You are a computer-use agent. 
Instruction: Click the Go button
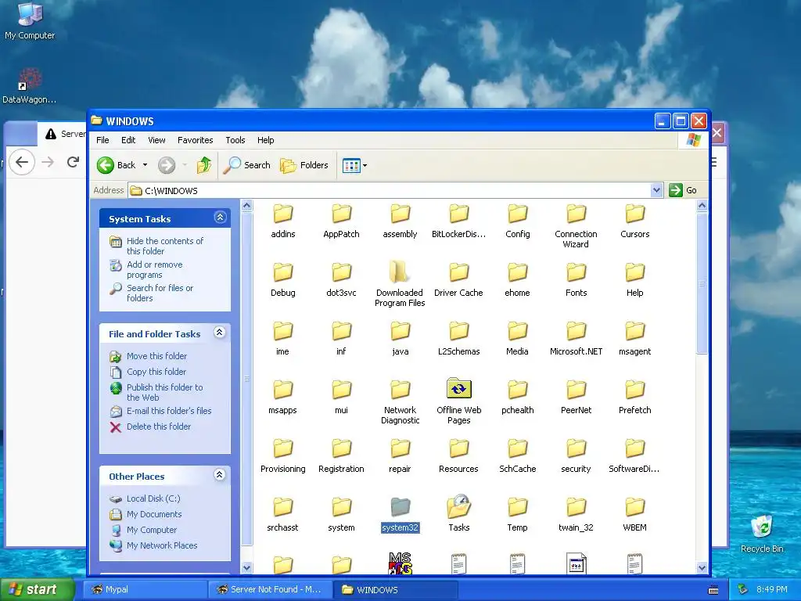(684, 190)
